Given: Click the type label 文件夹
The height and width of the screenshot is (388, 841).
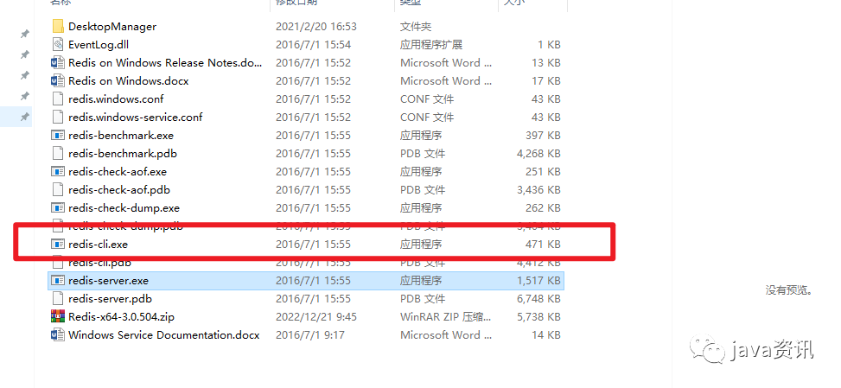Looking at the screenshot, I should pyautogui.click(x=416, y=26).
